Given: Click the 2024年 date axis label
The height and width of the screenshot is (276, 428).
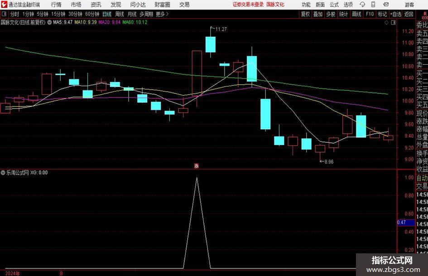Looking at the screenshot, I should click(13, 273).
